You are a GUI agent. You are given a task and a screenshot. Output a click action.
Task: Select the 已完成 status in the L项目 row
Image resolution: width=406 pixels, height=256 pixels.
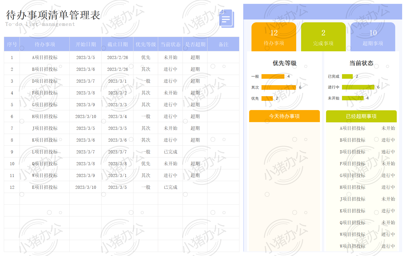click(170, 152)
